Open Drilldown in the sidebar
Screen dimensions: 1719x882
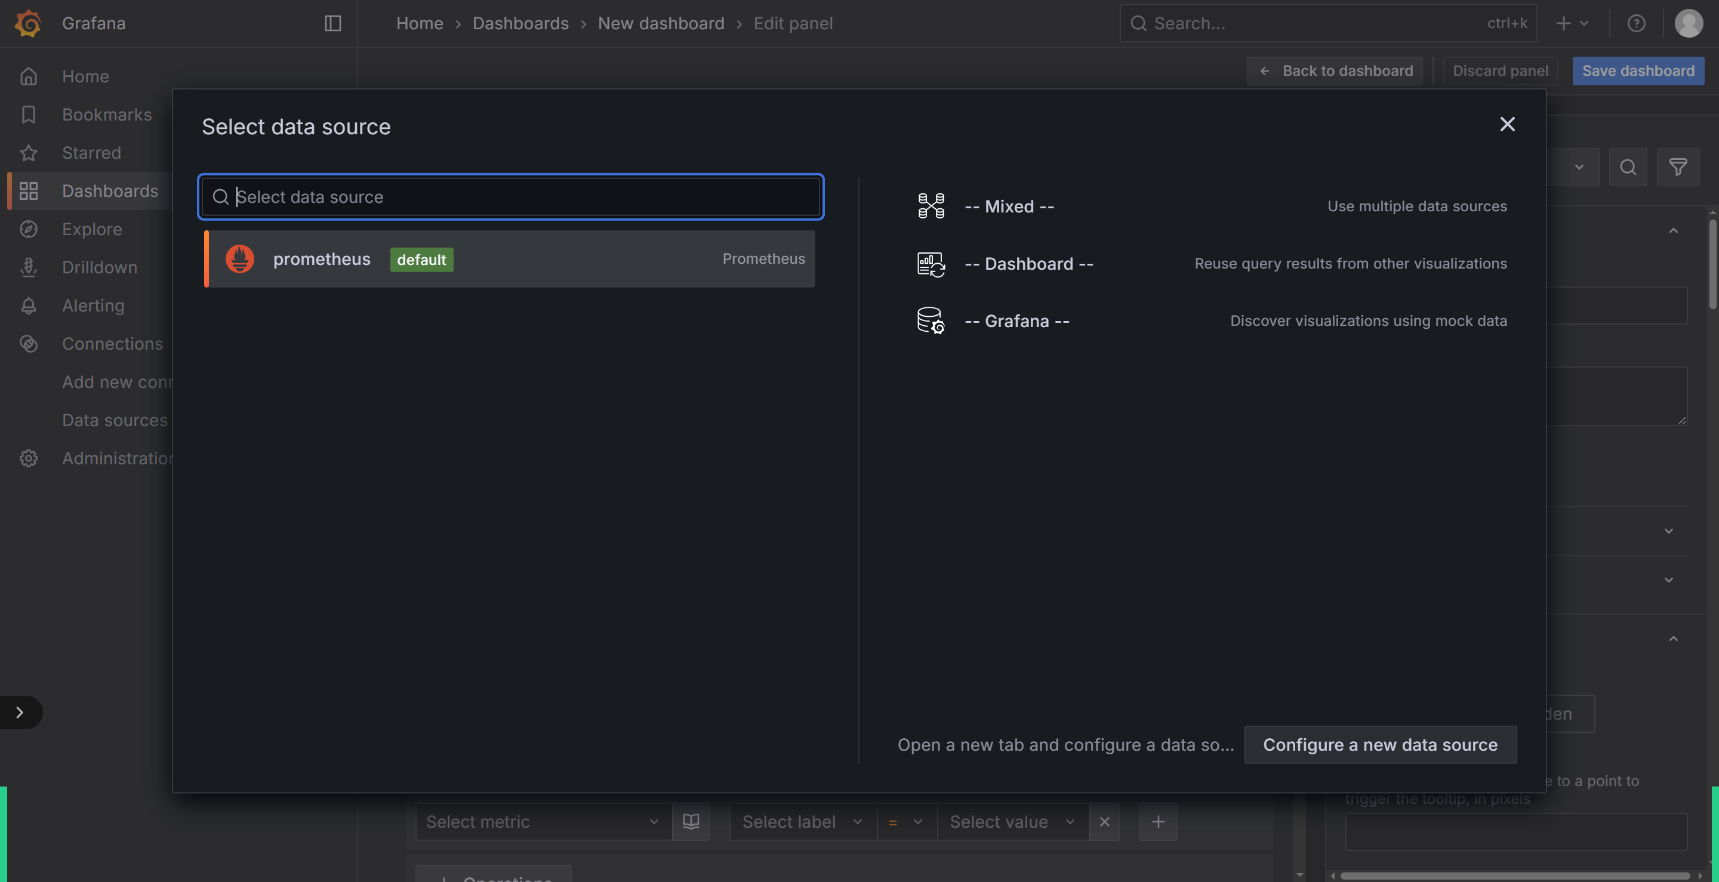click(100, 267)
